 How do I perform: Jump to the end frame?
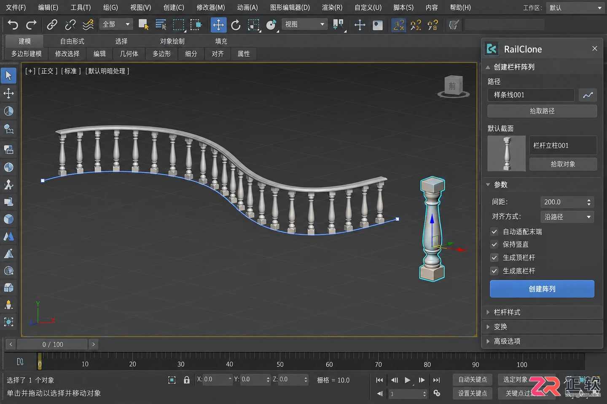pos(437,380)
